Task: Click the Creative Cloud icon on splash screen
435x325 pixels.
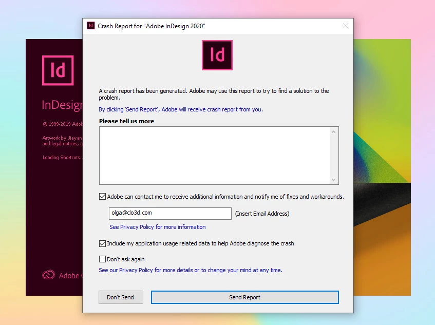Action: pos(49,275)
